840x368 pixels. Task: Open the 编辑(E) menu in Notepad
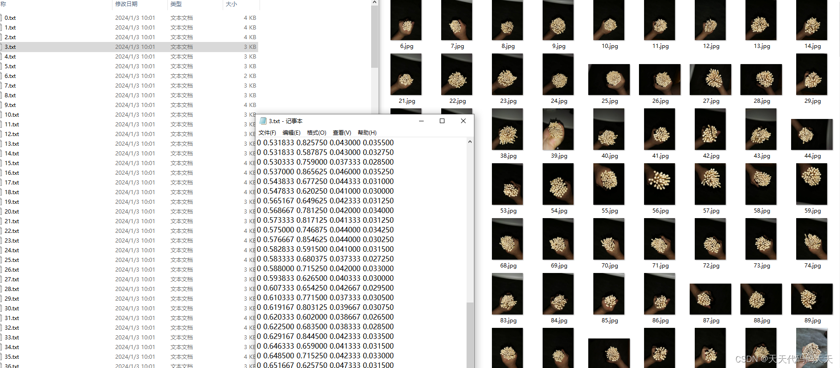tap(291, 133)
